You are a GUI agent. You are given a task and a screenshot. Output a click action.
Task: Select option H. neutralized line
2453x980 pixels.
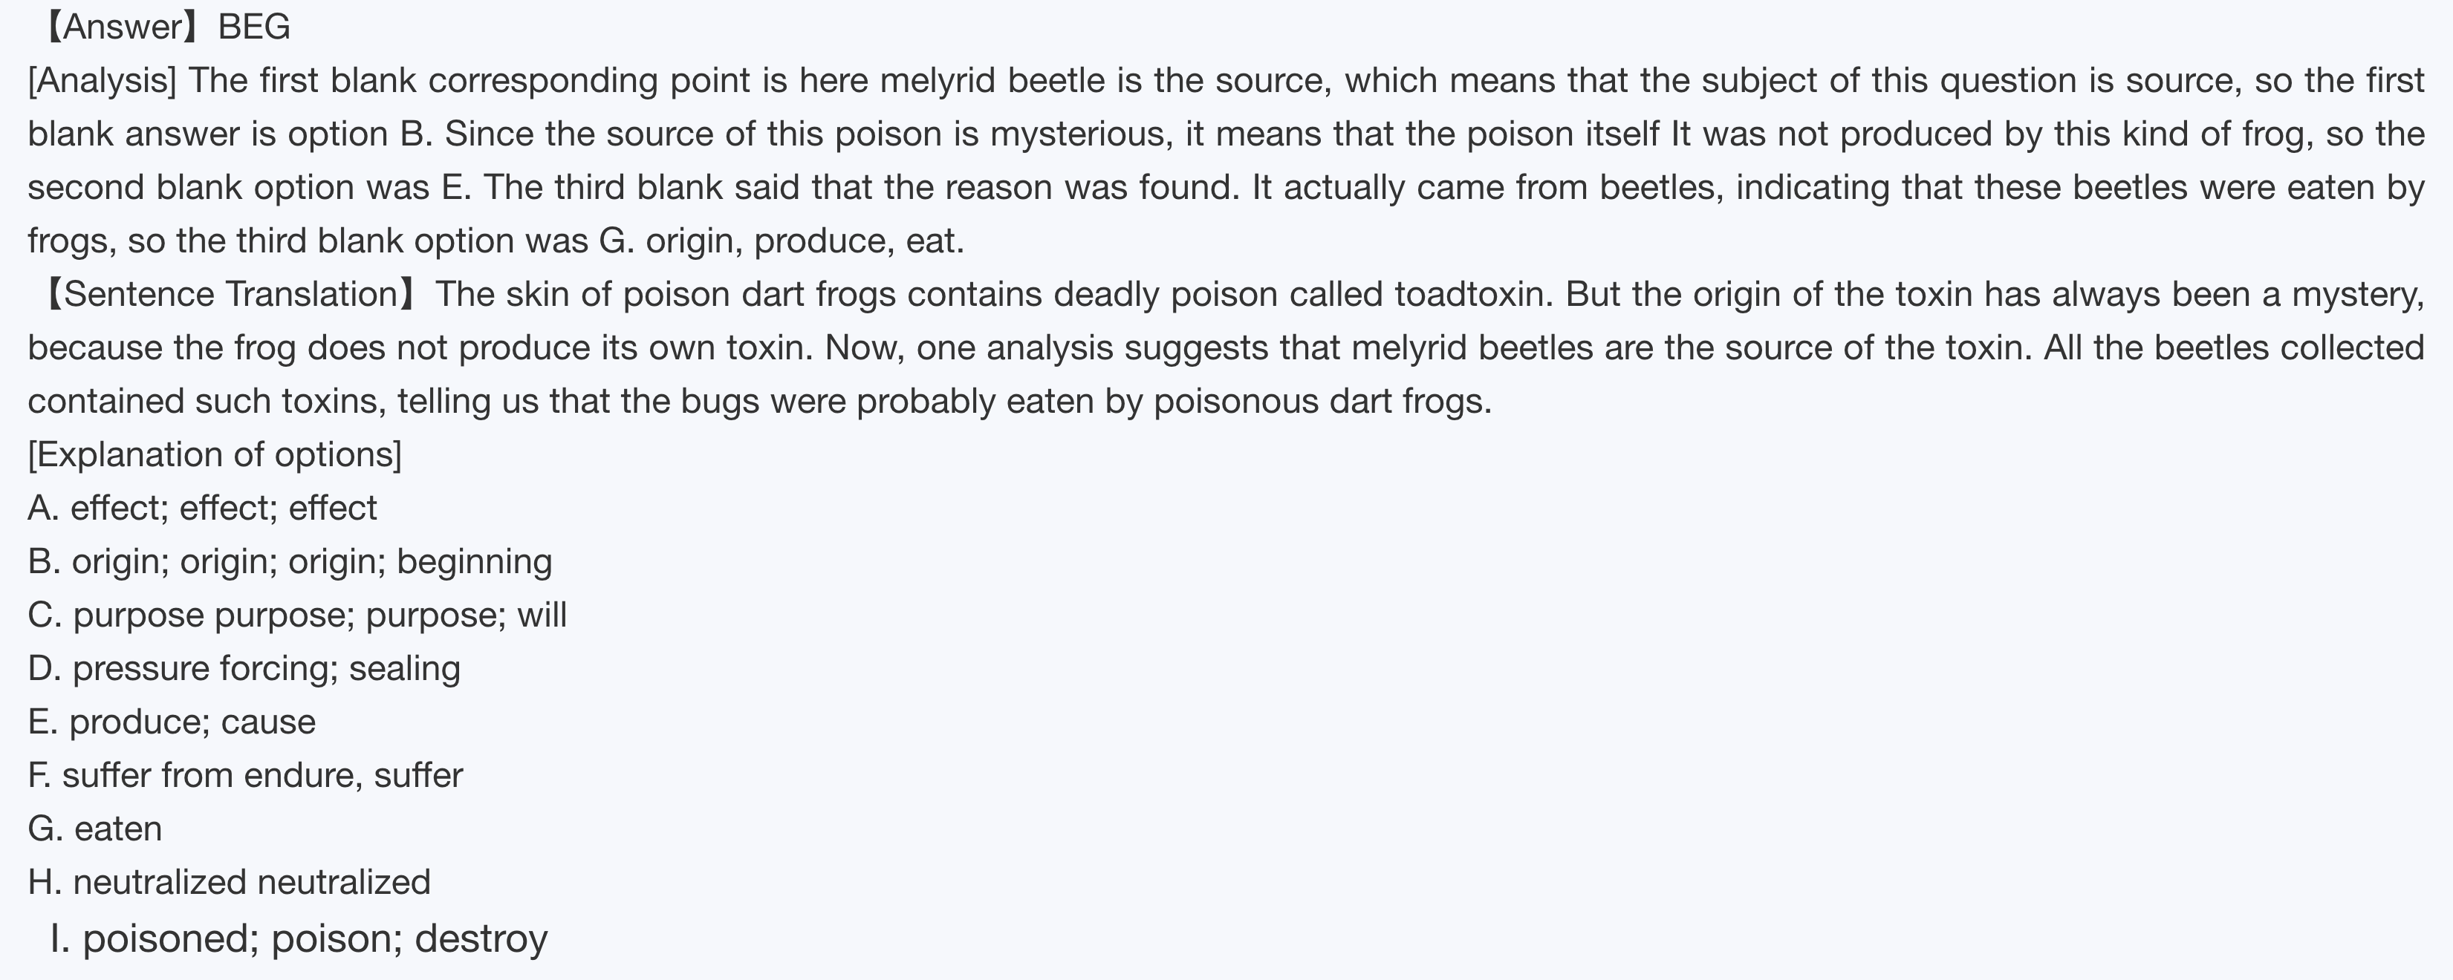[229, 882]
